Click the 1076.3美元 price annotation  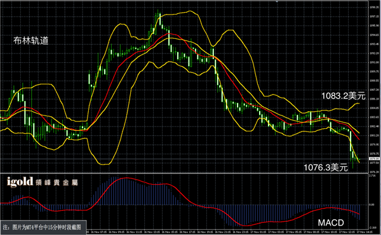(x=326, y=168)
